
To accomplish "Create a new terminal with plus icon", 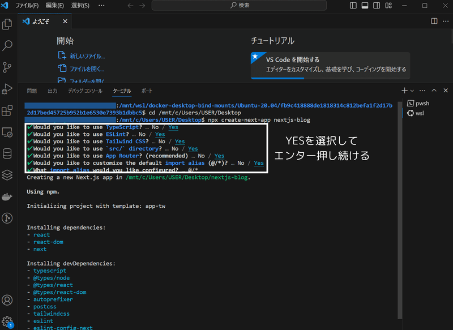I will [x=404, y=91].
